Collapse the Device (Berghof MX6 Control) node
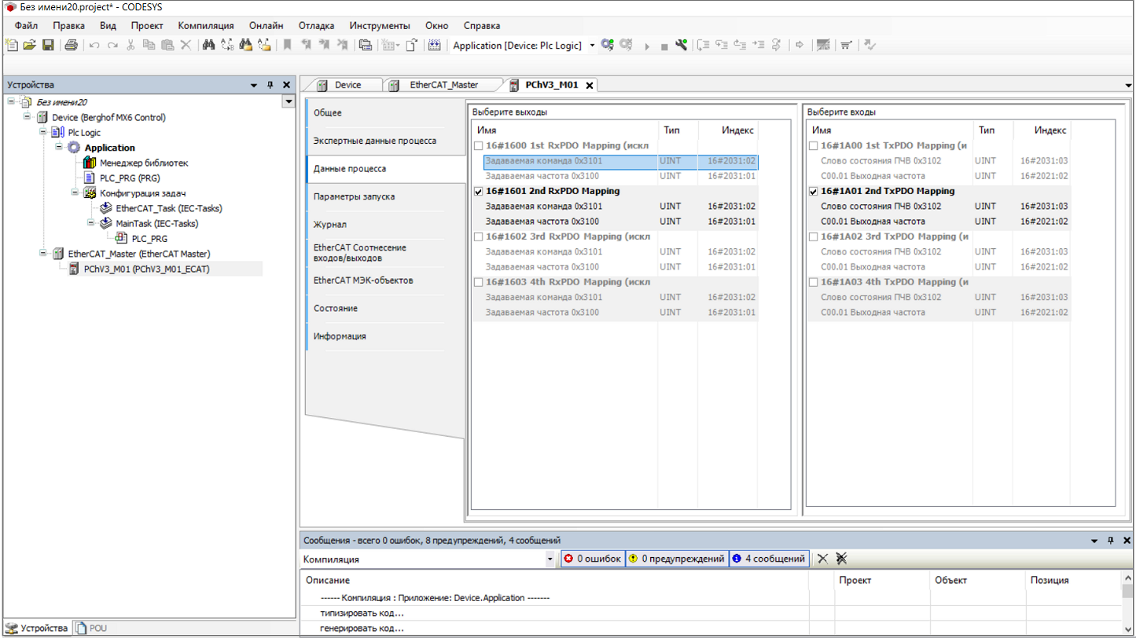 coord(28,117)
